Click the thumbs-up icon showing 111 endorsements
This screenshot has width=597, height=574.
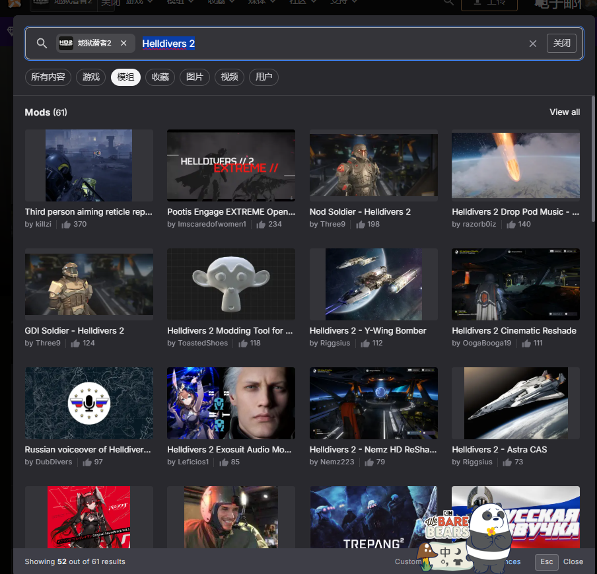[x=526, y=343]
